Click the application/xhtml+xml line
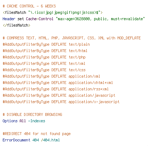The height and width of the screenshot is (146, 148). point(58,83)
